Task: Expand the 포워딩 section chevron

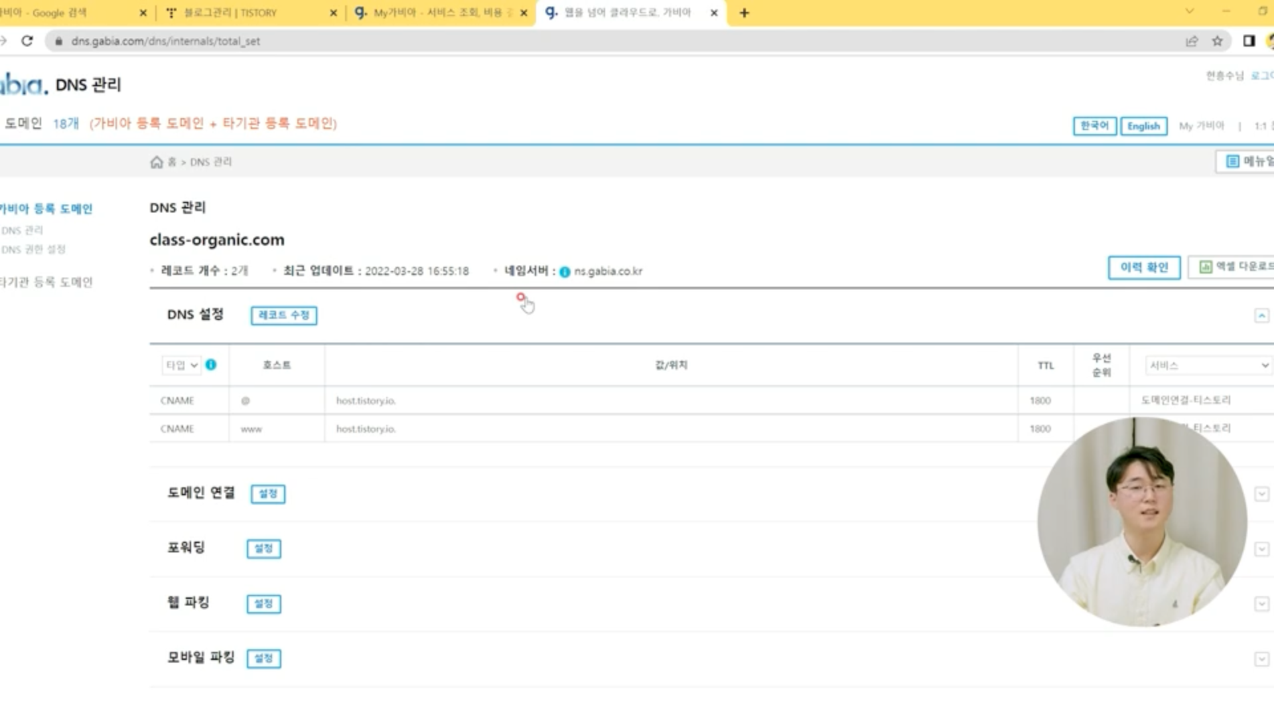Action: [x=1261, y=549]
